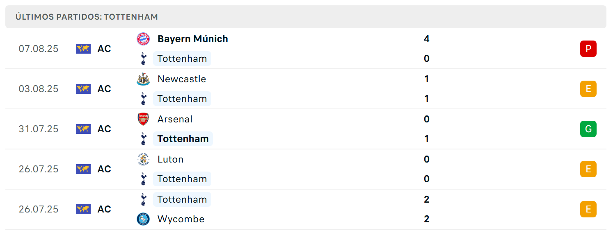Screen dimensions: 613x235
Task: Open the Wycombe team name
Action: click(181, 219)
